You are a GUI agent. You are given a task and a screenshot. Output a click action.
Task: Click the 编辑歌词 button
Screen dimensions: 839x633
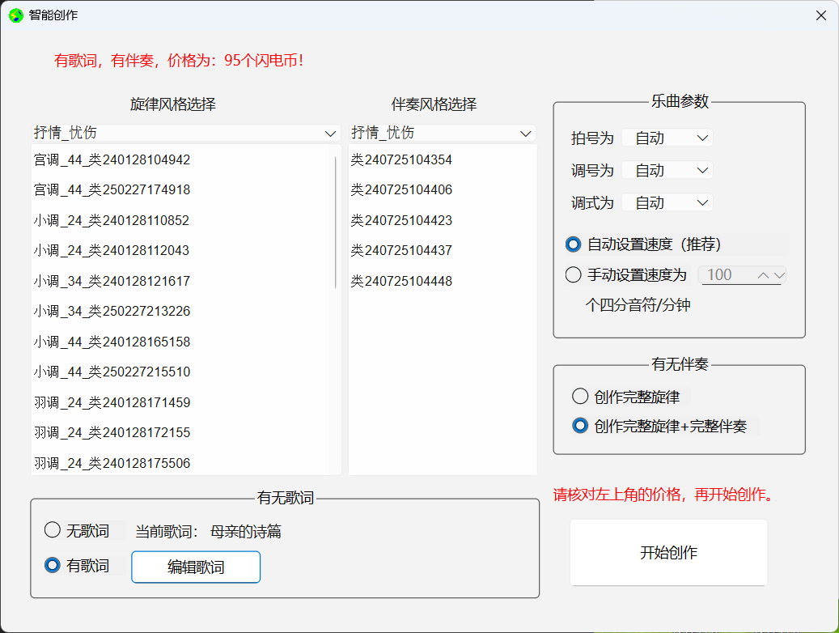point(195,567)
